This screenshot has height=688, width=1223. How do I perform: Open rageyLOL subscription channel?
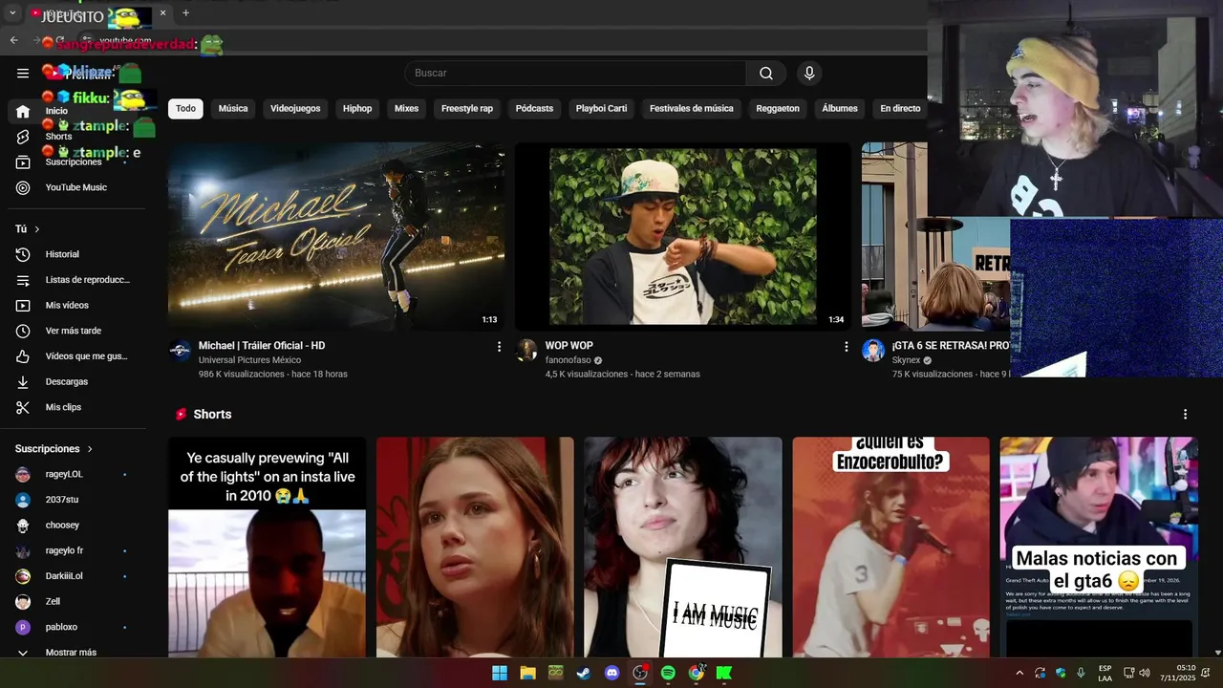pyautogui.click(x=76, y=474)
